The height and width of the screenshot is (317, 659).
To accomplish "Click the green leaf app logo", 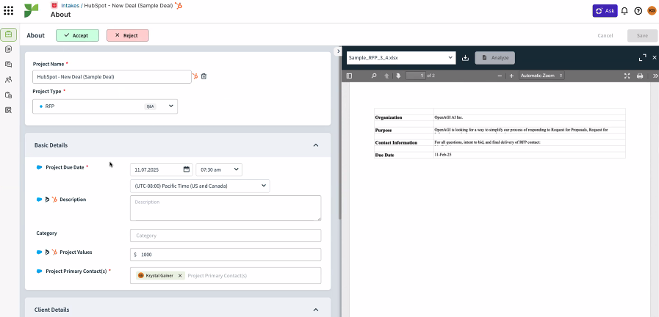I will 31,11.
